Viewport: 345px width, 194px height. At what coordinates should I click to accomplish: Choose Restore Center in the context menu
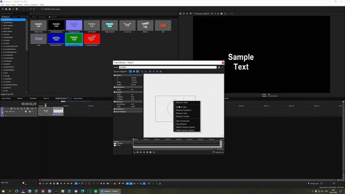182,116
